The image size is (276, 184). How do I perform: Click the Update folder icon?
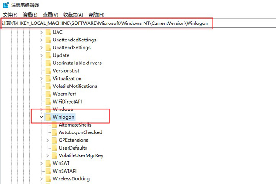(x=48, y=55)
